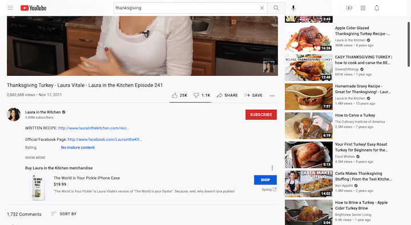Viewport: 411px width, 225px height.
Task: Open Spring external link icon
Action: [275, 190]
